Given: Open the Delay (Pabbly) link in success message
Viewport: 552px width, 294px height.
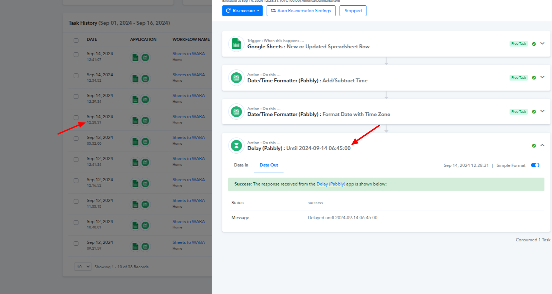Looking at the screenshot, I should 331,184.
